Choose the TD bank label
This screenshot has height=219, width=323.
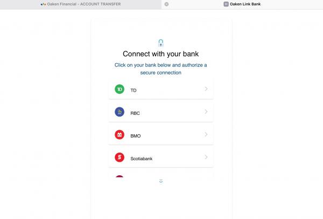pyautogui.click(x=134, y=90)
